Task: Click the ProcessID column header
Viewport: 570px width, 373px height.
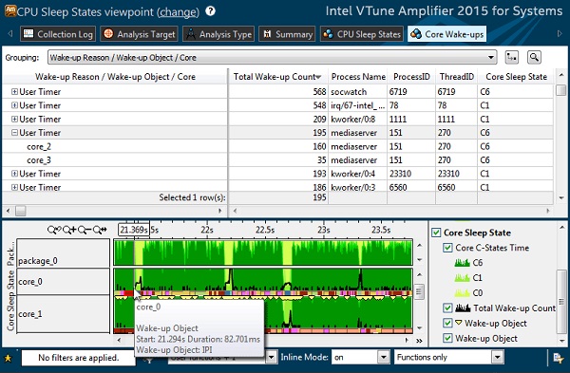Action: [411, 77]
